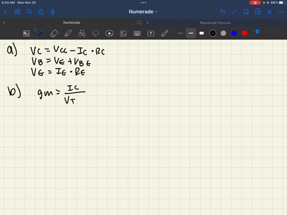Viewport: 287px width, 215px height.
Task: Close editing mode with the X icon
Action: [x=270, y=12]
